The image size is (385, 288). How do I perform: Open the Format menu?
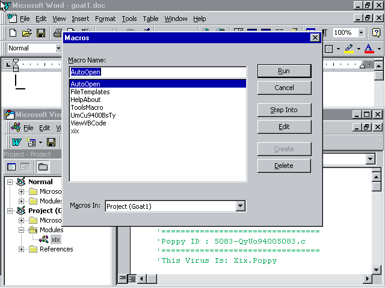click(x=105, y=19)
